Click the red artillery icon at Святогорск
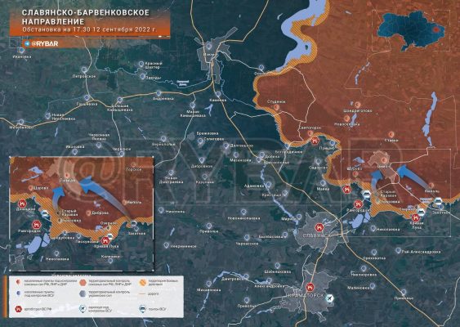 coord(315,141)
